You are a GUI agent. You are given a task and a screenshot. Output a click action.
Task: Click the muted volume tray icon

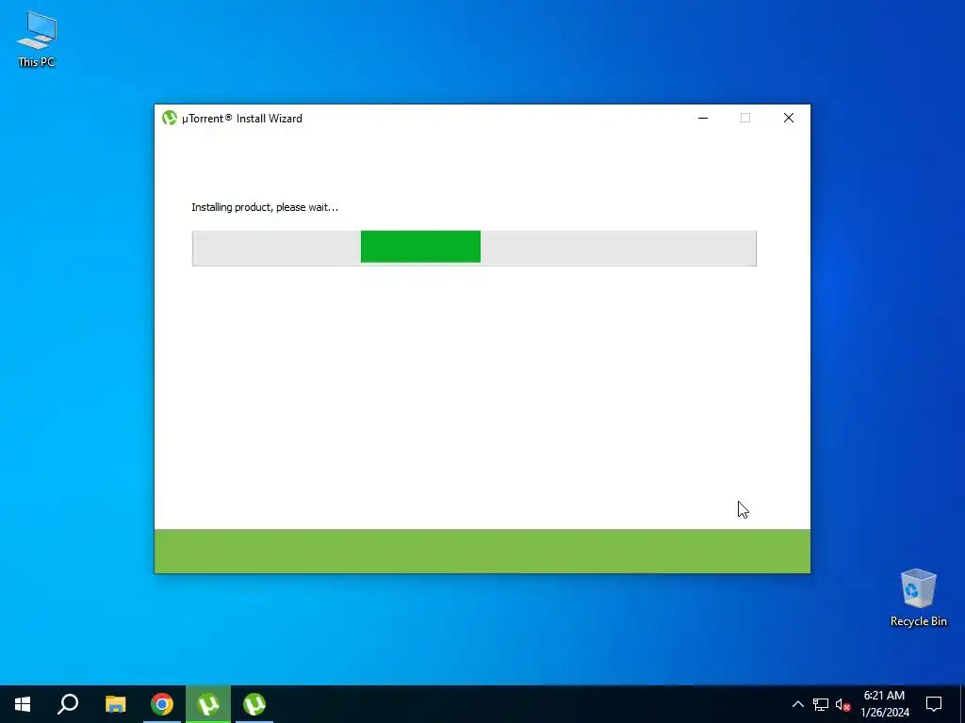[x=842, y=704]
